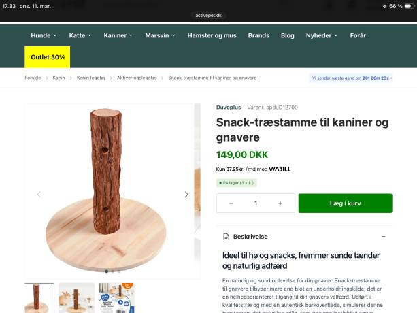Show previous product image with left arrow

click(x=39, y=195)
